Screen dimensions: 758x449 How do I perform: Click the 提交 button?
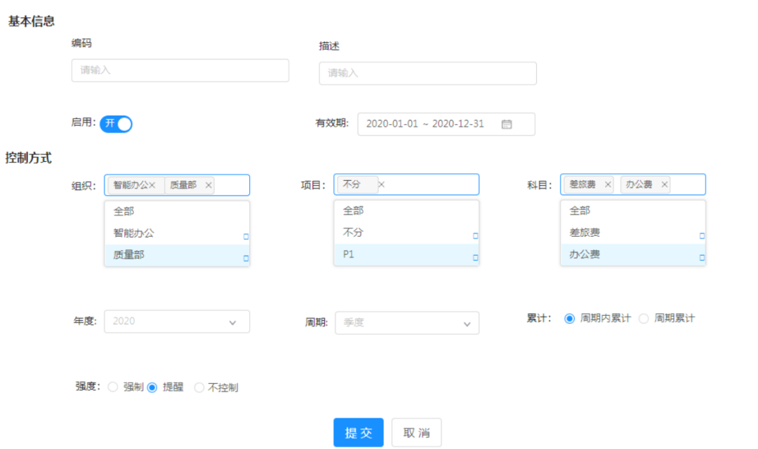coord(359,433)
